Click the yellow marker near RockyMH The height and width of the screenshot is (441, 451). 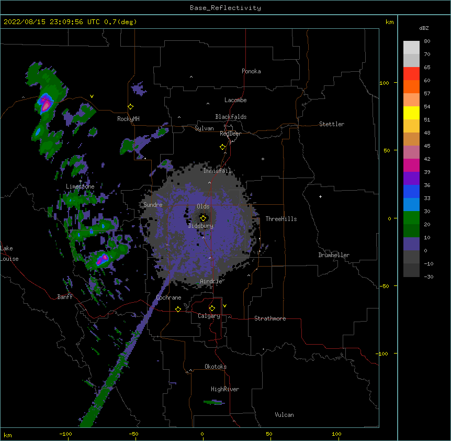[130, 107]
